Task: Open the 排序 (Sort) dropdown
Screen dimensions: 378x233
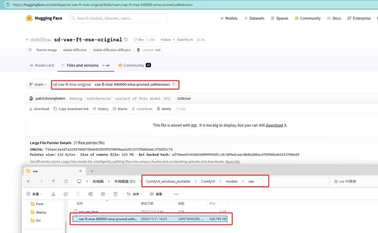Action: point(134,194)
